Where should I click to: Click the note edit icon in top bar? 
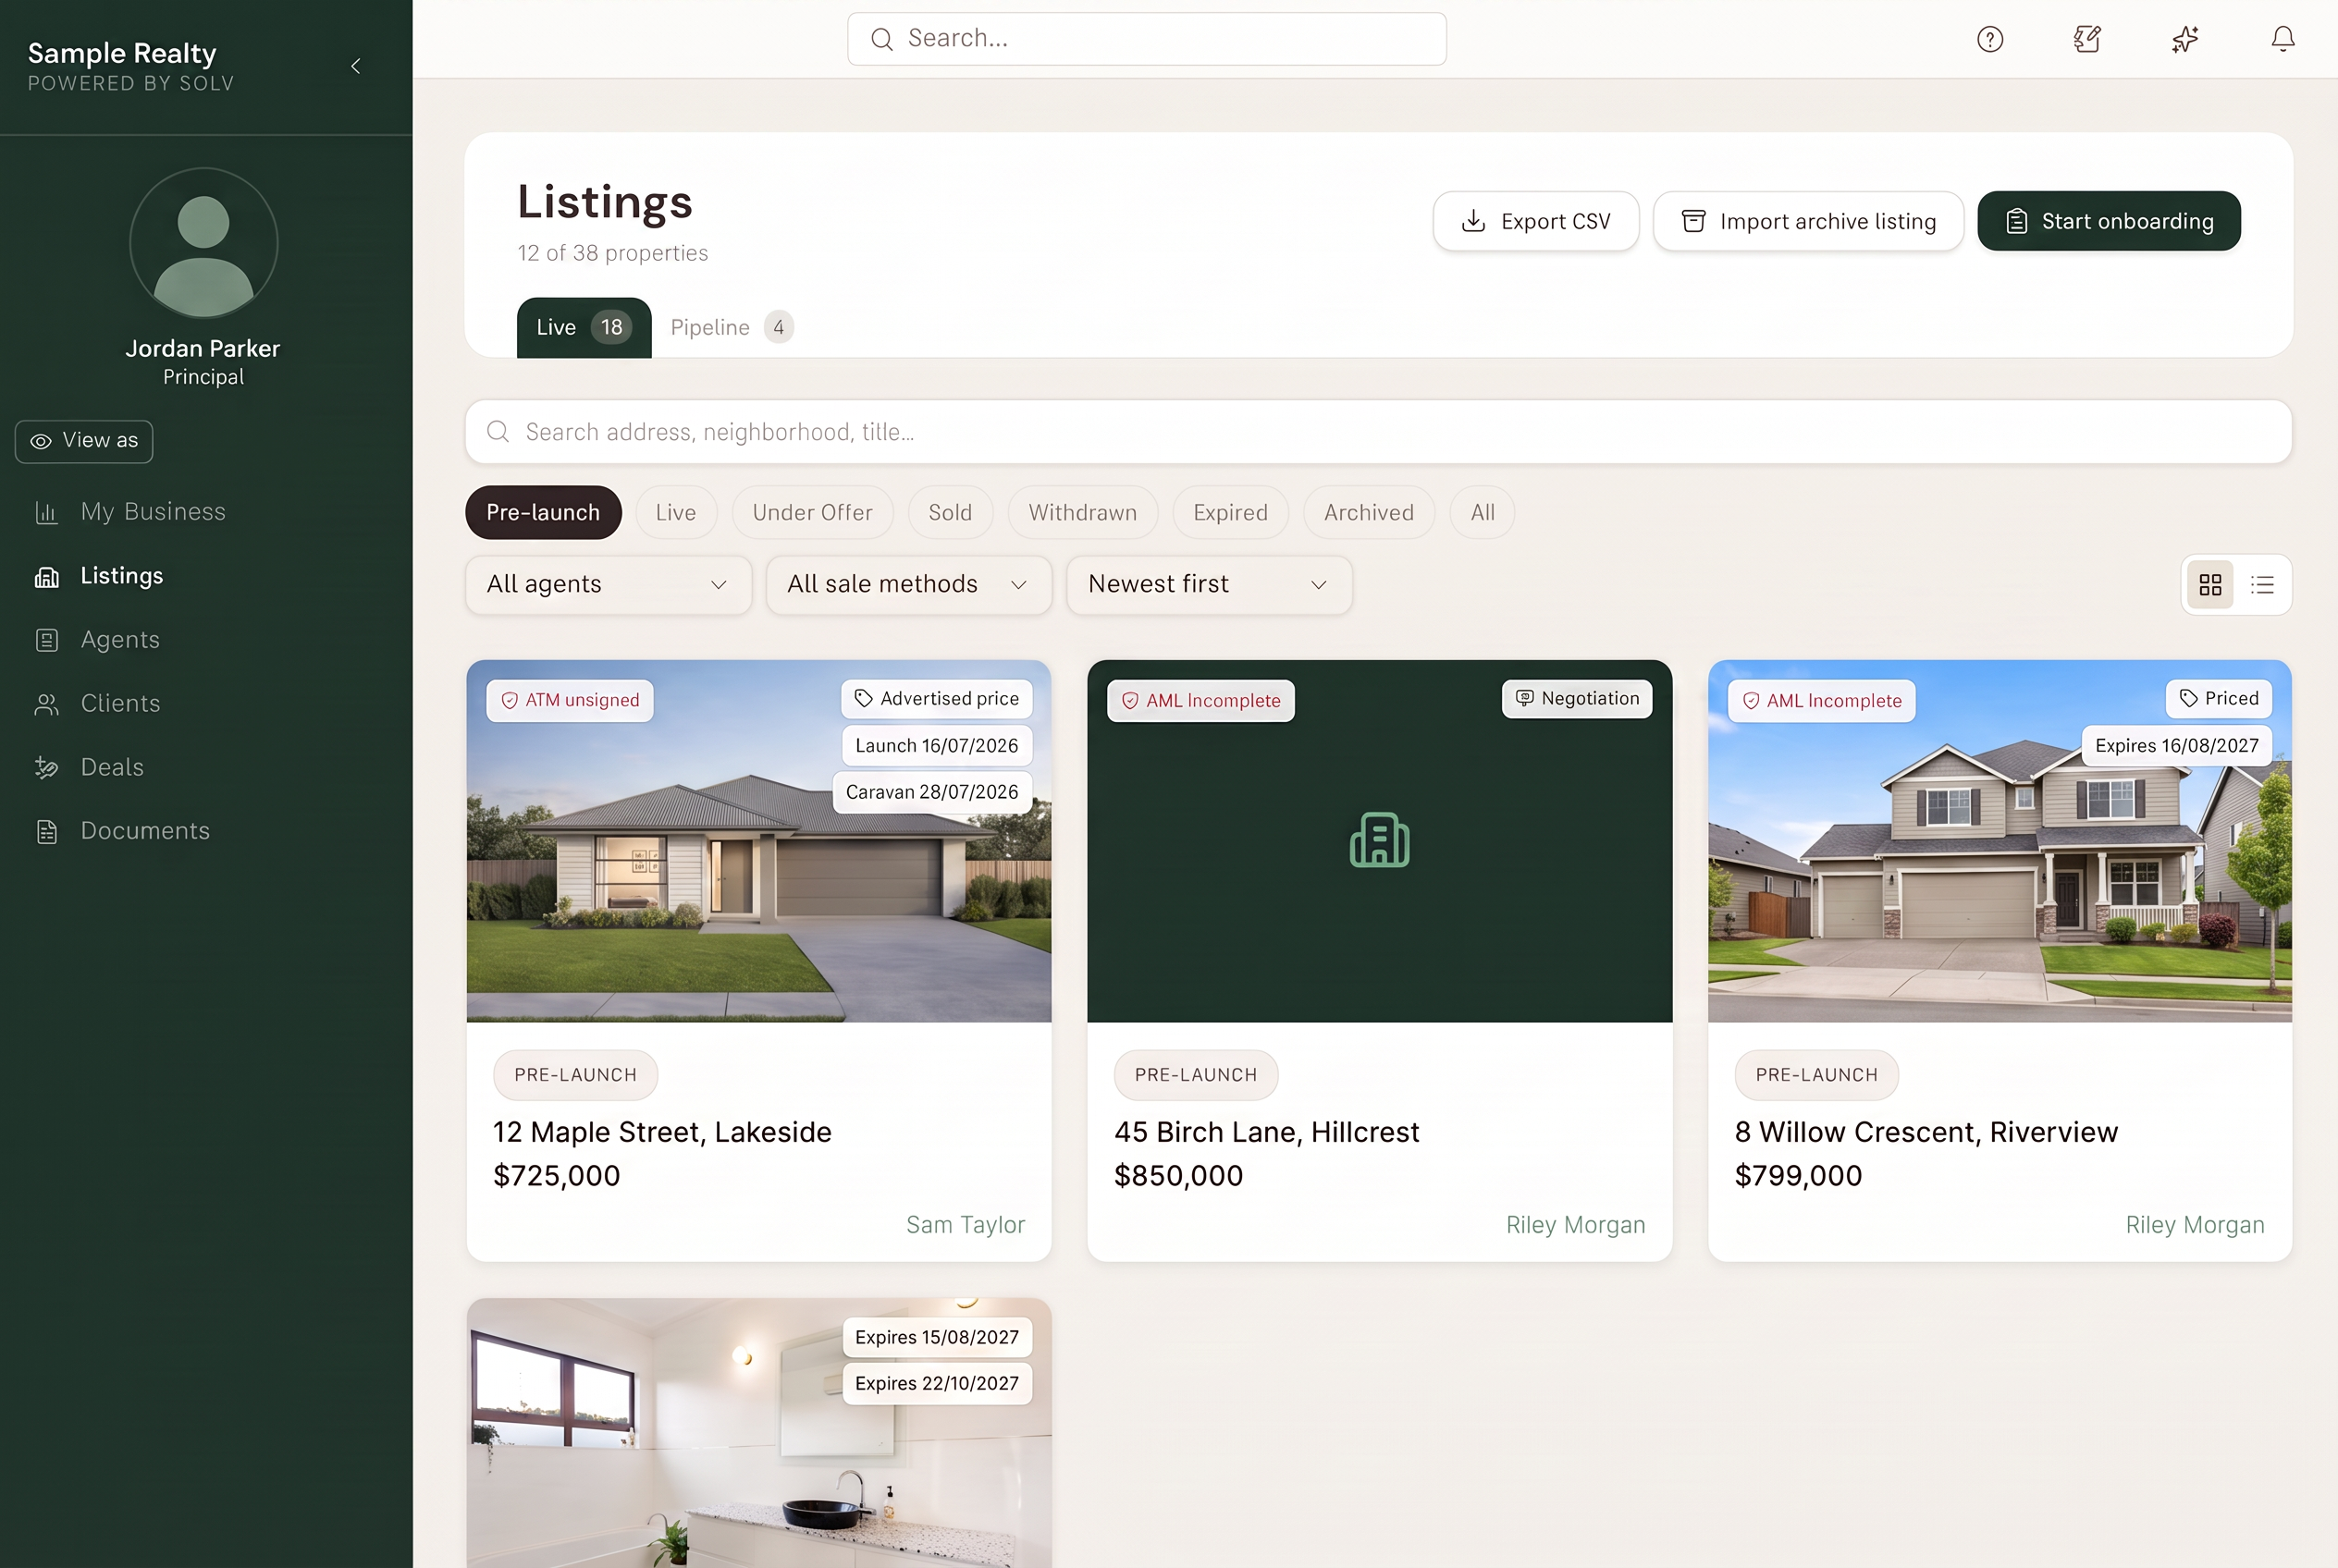tap(2086, 39)
